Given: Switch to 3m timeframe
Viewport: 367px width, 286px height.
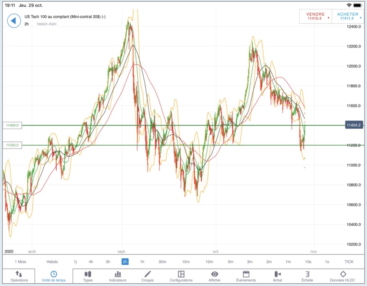Looking at the screenshot, I should (250, 262).
